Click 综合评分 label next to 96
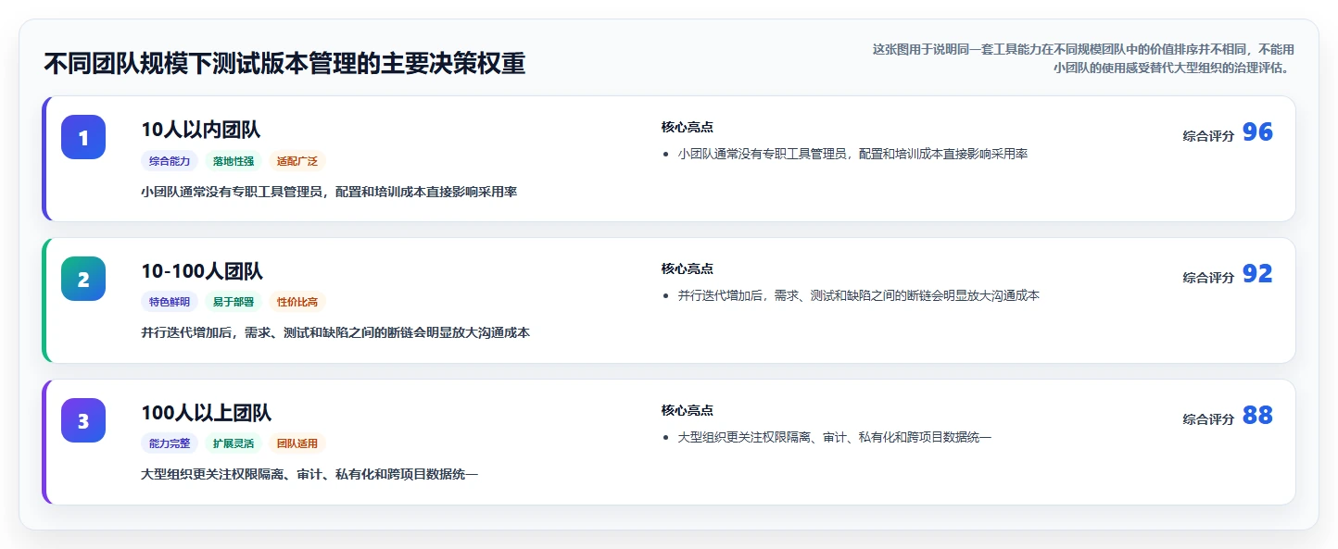1338x549 pixels. pos(1208,136)
